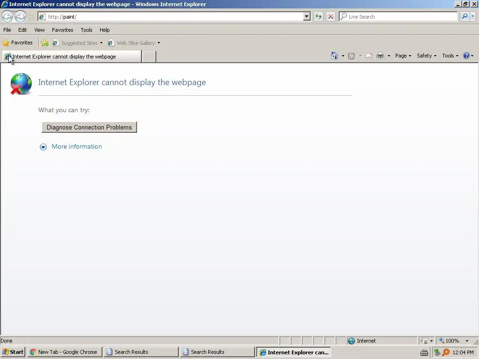This screenshot has height=359, width=479.
Task: Start search with the magnifier button
Action: 464,16
